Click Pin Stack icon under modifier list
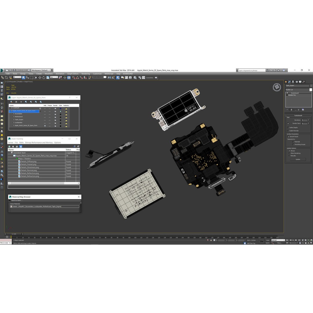The image size is (313, 313). (x=287, y=110)
